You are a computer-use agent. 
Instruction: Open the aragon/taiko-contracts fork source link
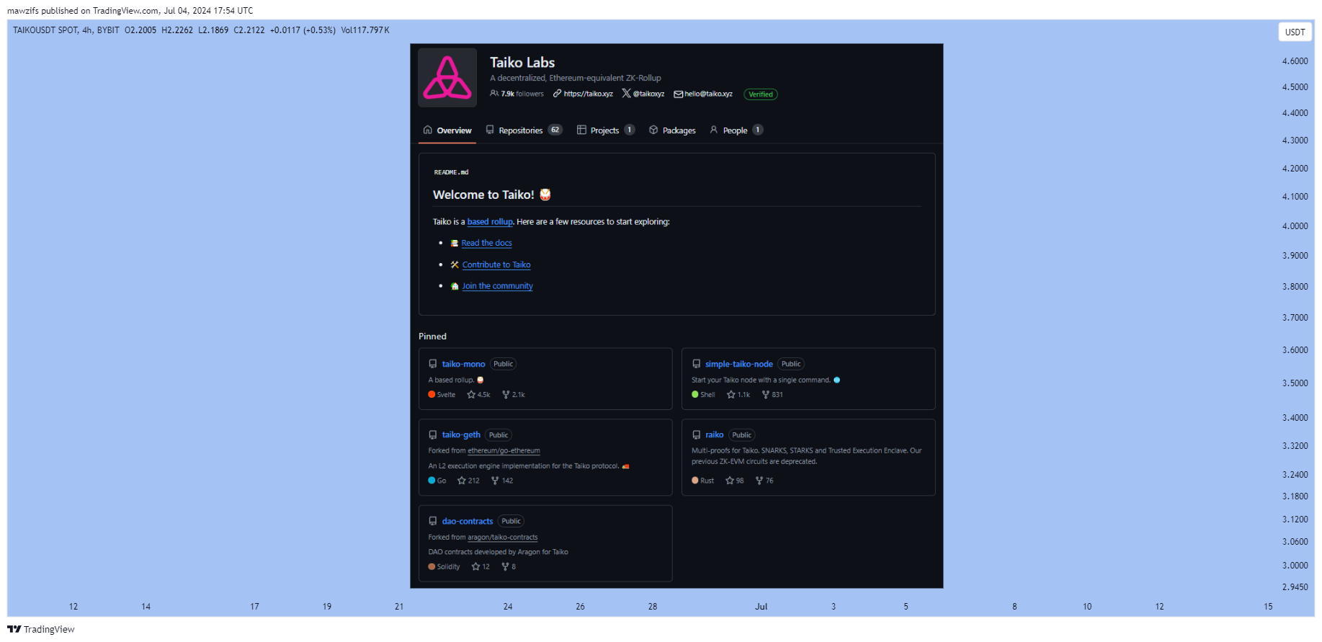(x=502, y=538)
